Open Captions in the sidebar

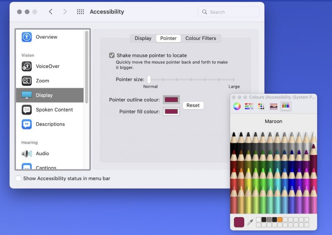[x=50, y=167]
